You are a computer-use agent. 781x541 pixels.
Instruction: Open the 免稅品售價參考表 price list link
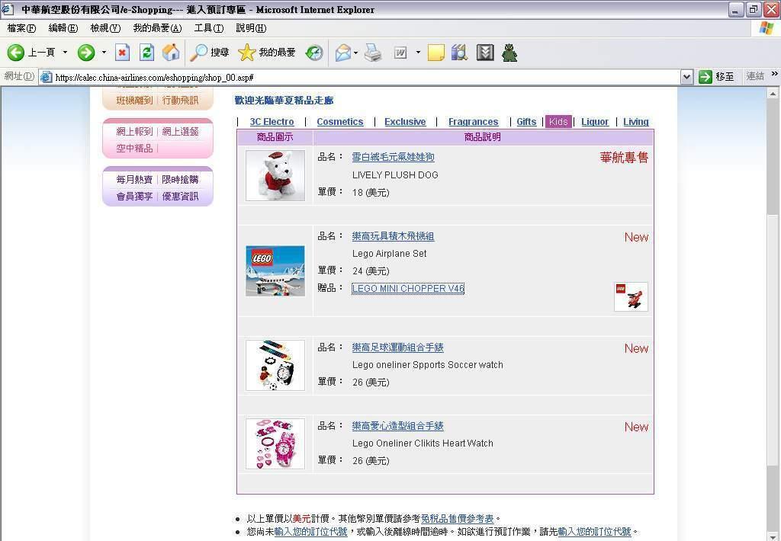458,519
